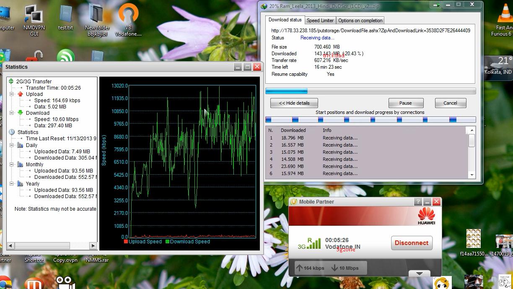The width and height of the screenshot is (513, 289).
Task: Select connection row 6 with 15.974 MB
Action: coord(366,173)
